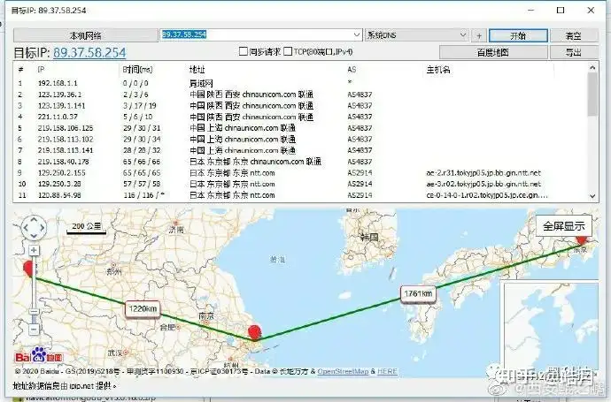Image resolution: width=611 pixels, height=402 pixels.
Task: Open the 百度地图 view button
Action: click(493, 52)
